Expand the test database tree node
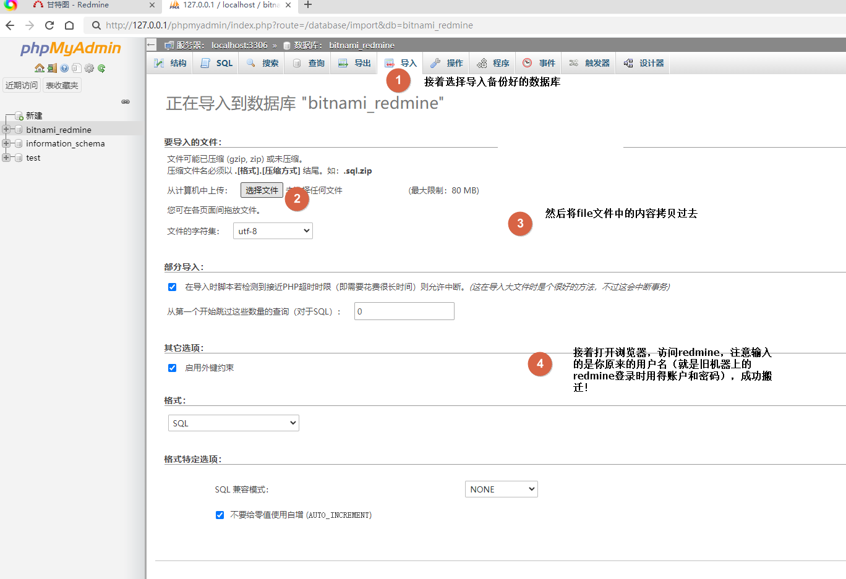Screen dimensions: 846x579 point(6,158)
